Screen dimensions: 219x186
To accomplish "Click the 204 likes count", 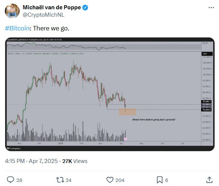I will click(120, 180).
